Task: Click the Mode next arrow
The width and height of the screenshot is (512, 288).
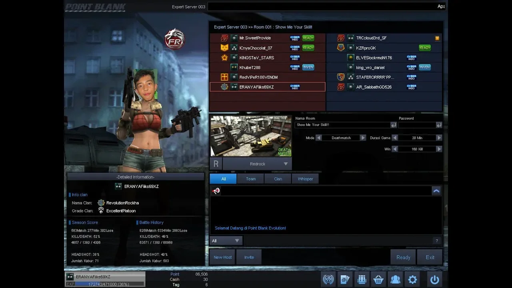Action: pyautogui.click(x=363, y=138)
